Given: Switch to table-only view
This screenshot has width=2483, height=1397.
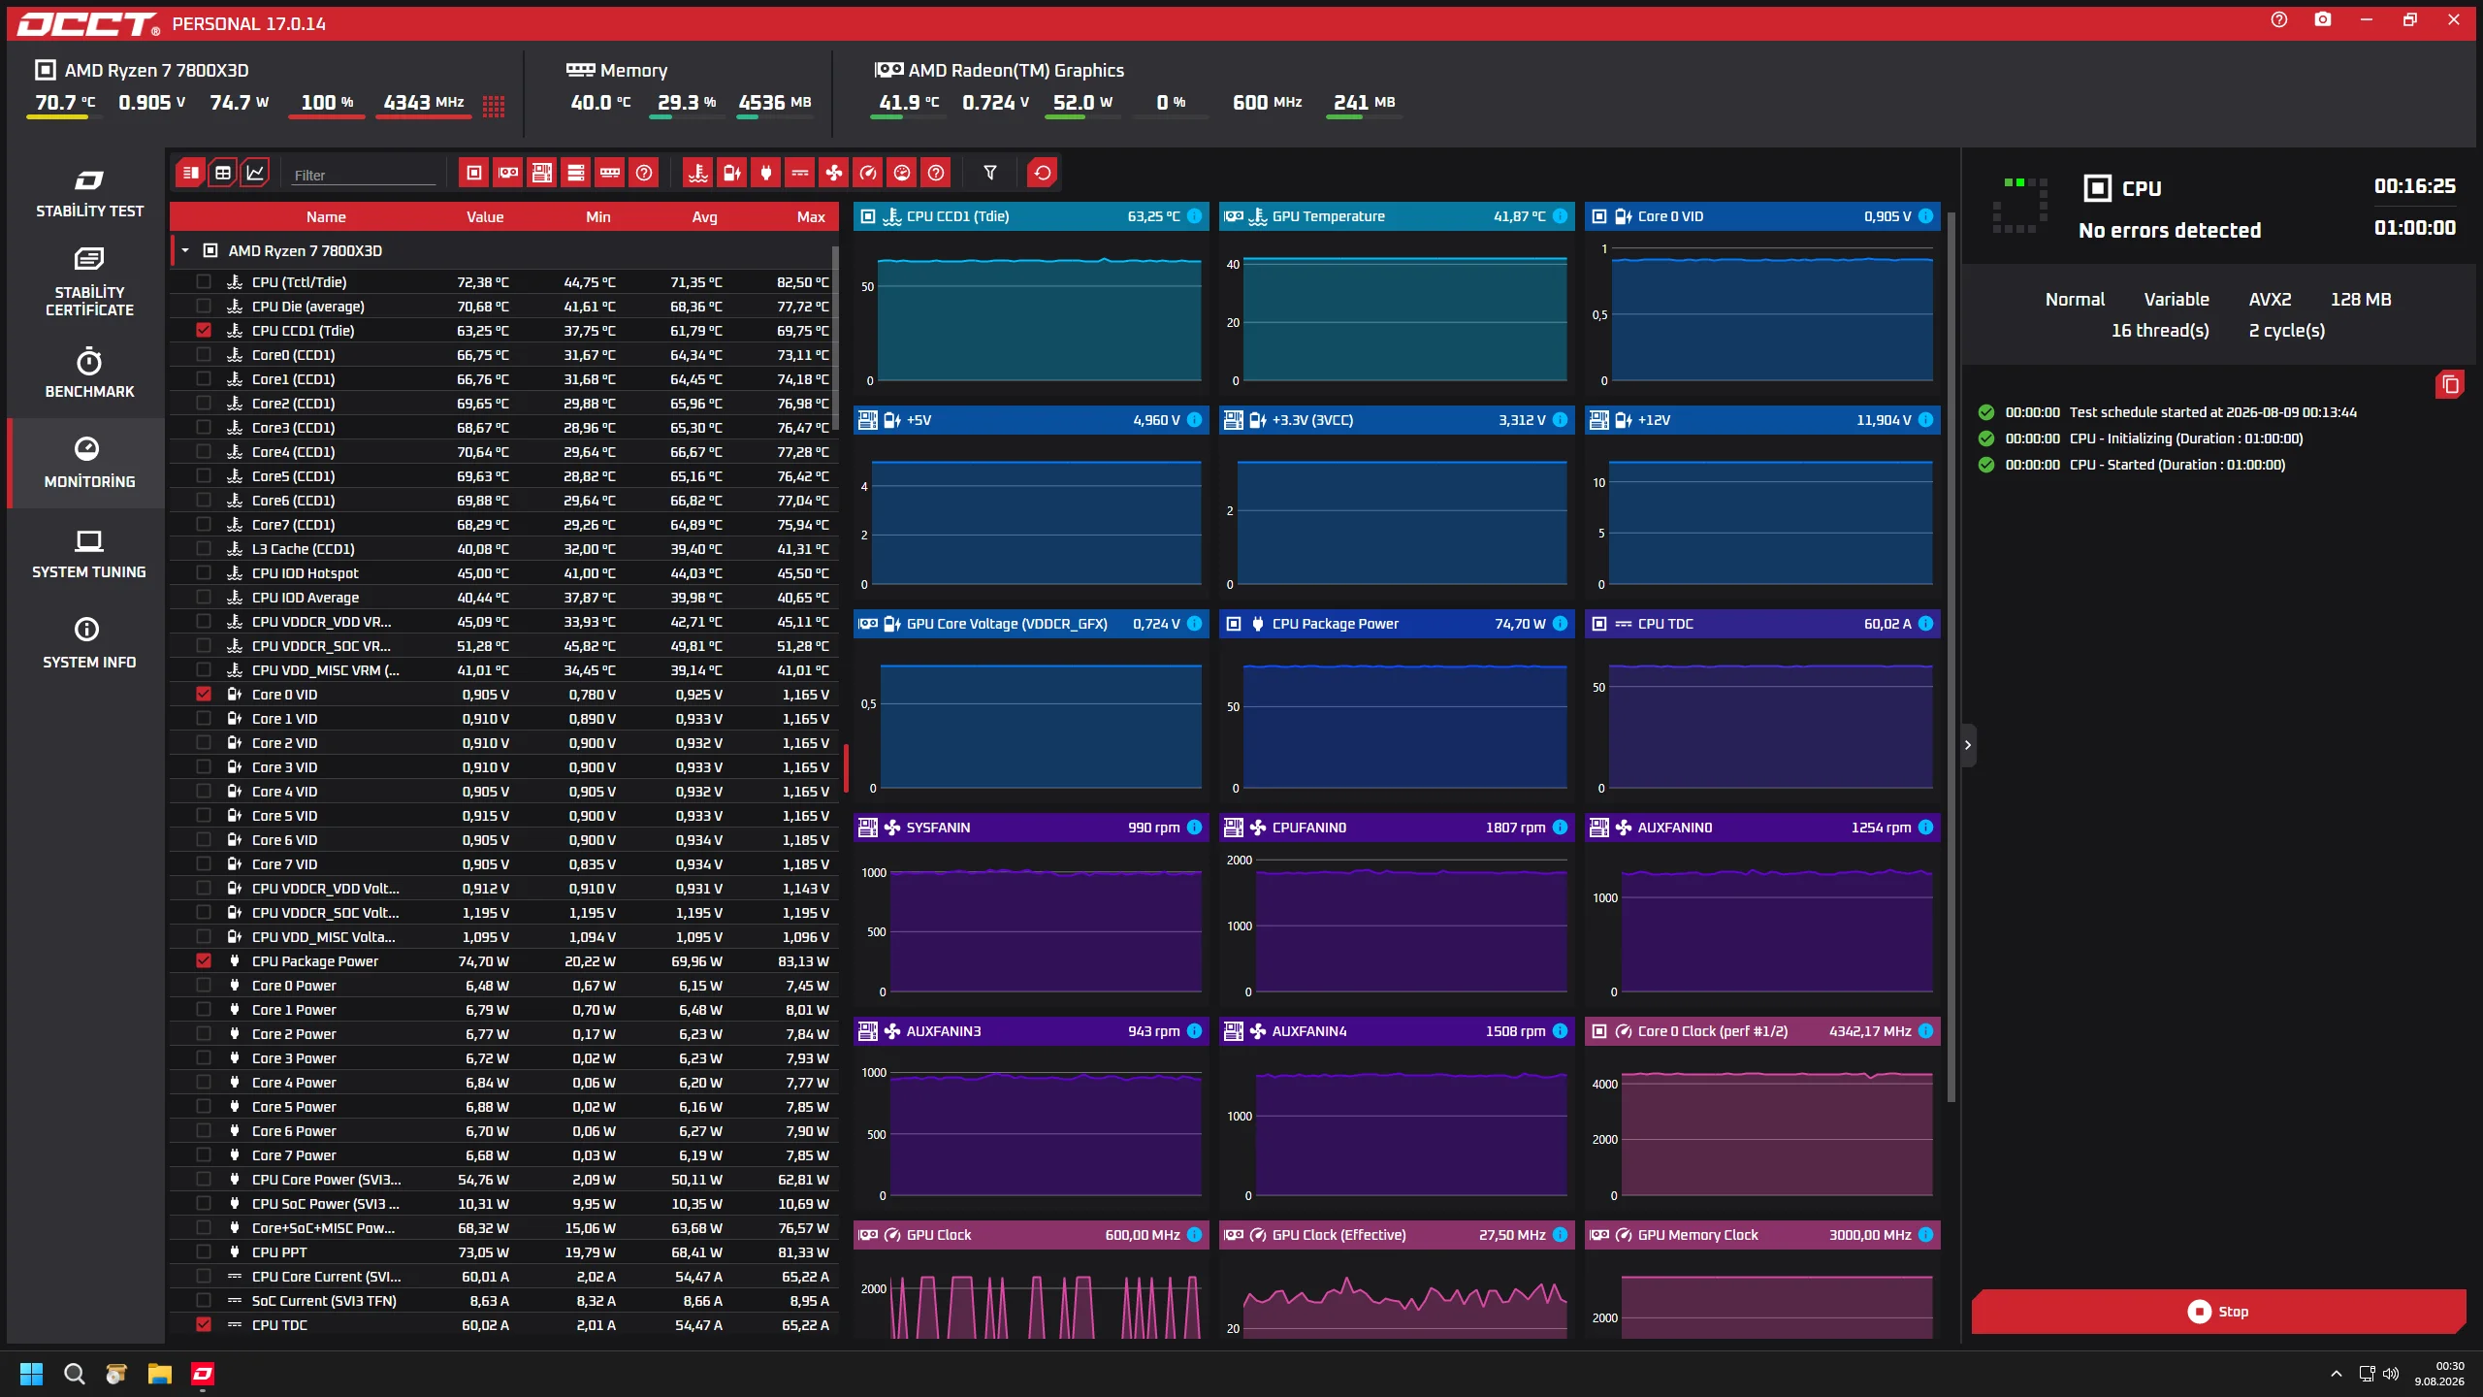Looking at the screenshot, I should [223, 173].
